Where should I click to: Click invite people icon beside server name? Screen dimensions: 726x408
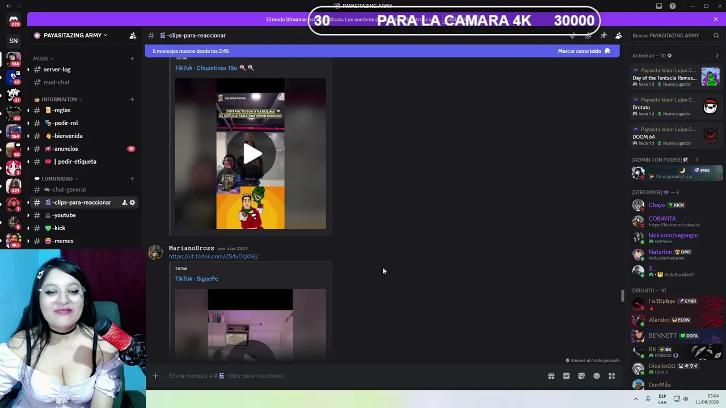133,35
